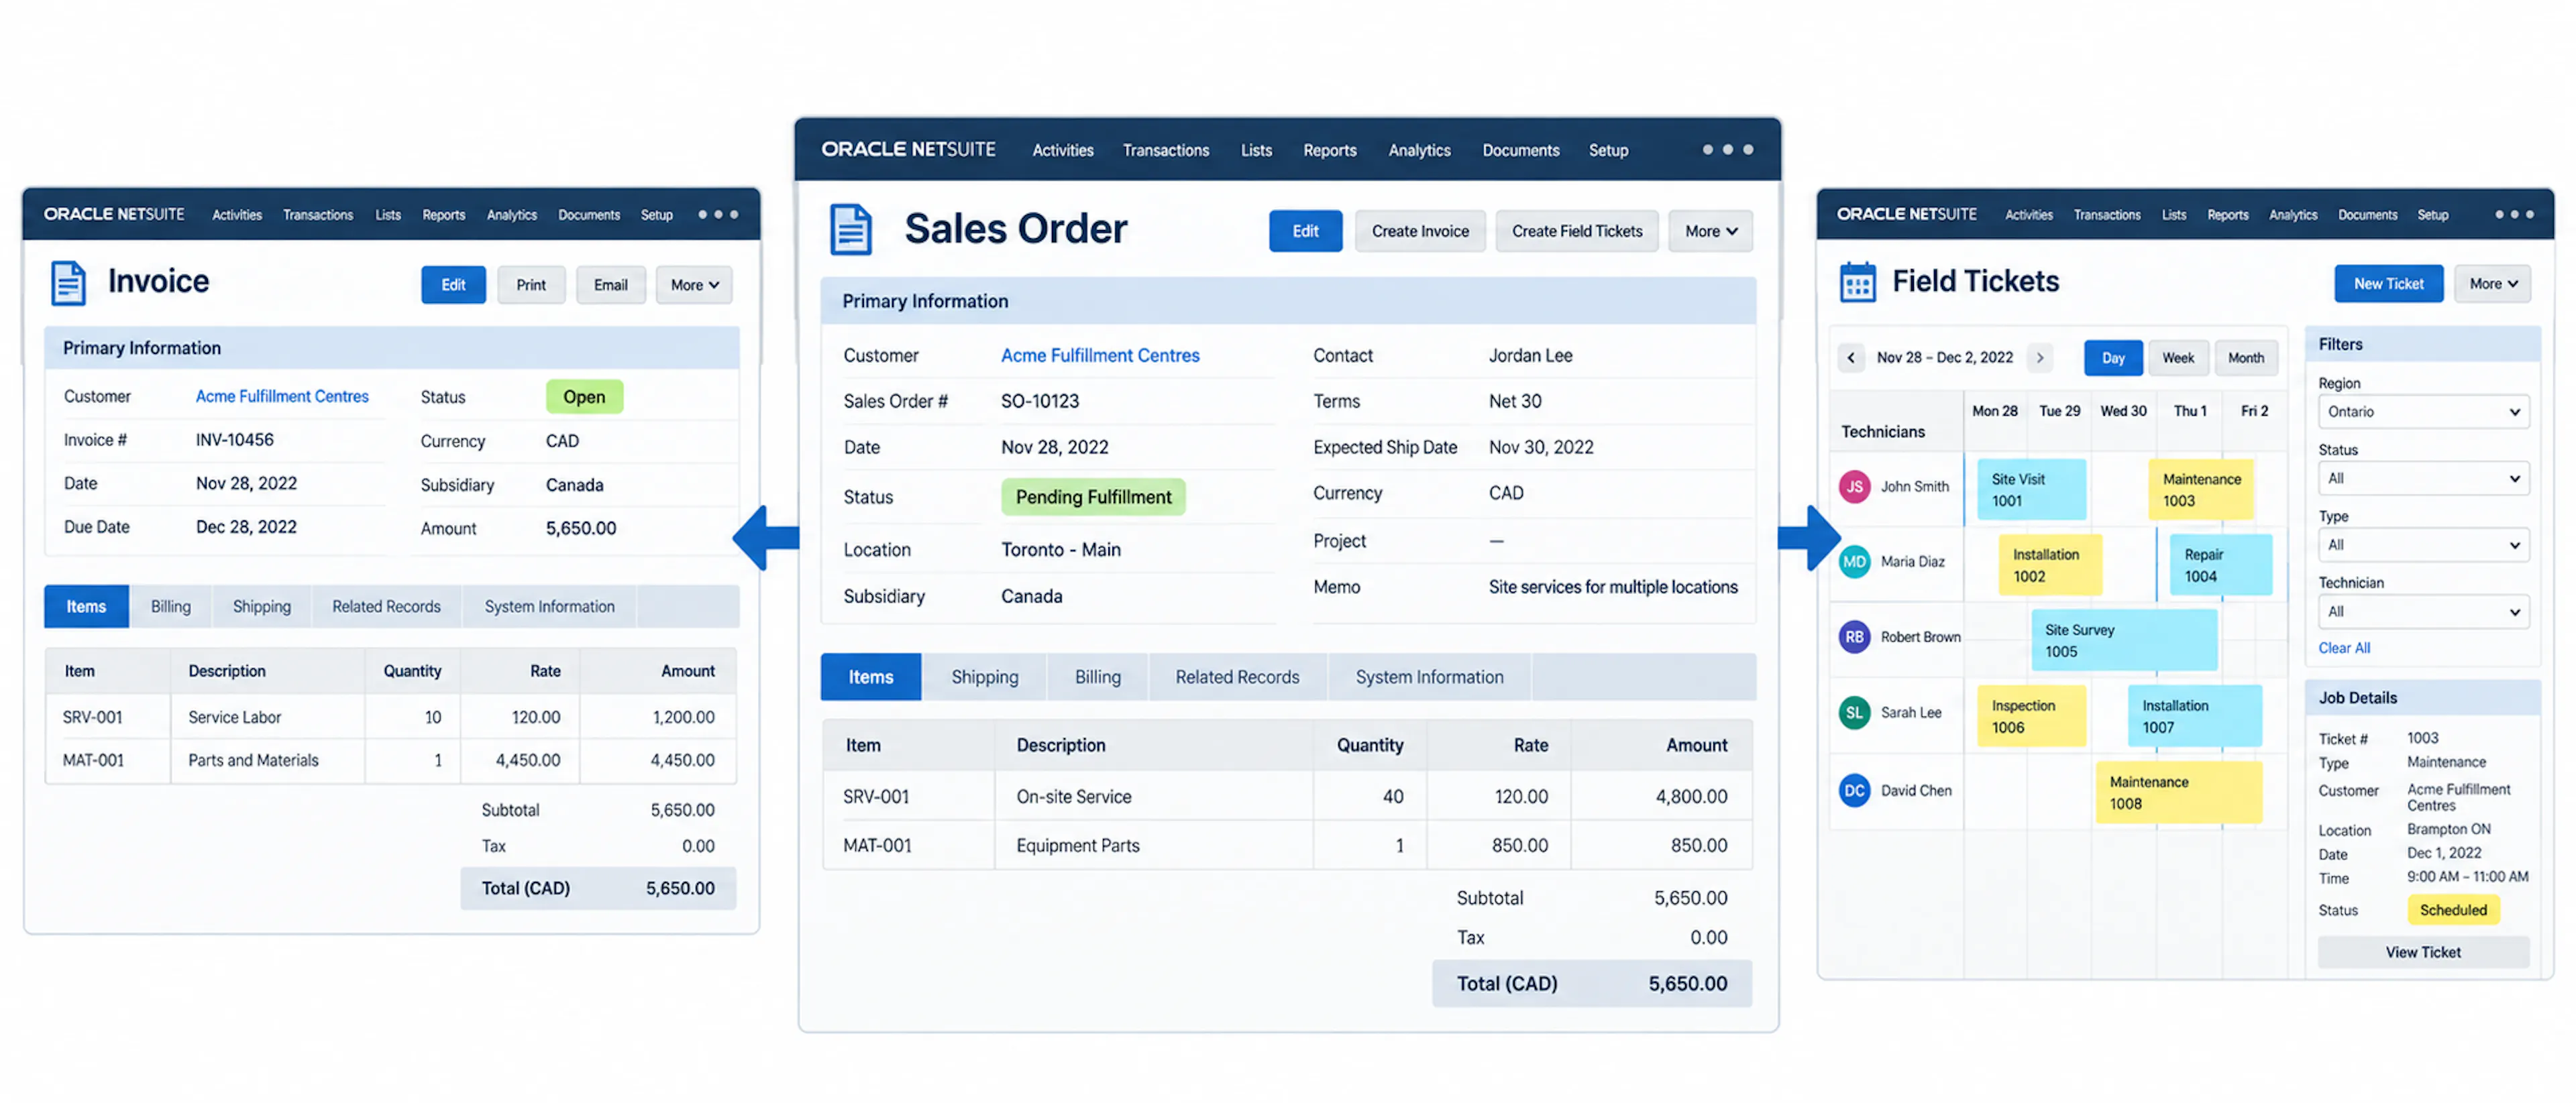Expand the Type filter dropdown
The image size is (2576, 1103).
(x=2423, y=546)
